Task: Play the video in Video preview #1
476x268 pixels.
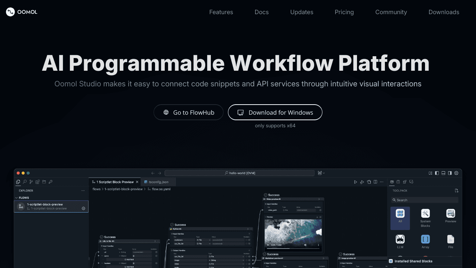Action: pyautogui.click(x=268, y=245)
